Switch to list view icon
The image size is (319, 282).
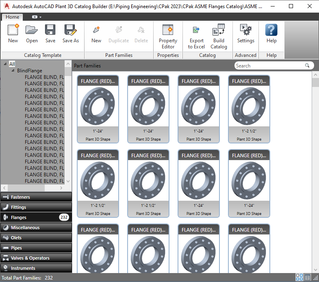click(x=307, y=277)
